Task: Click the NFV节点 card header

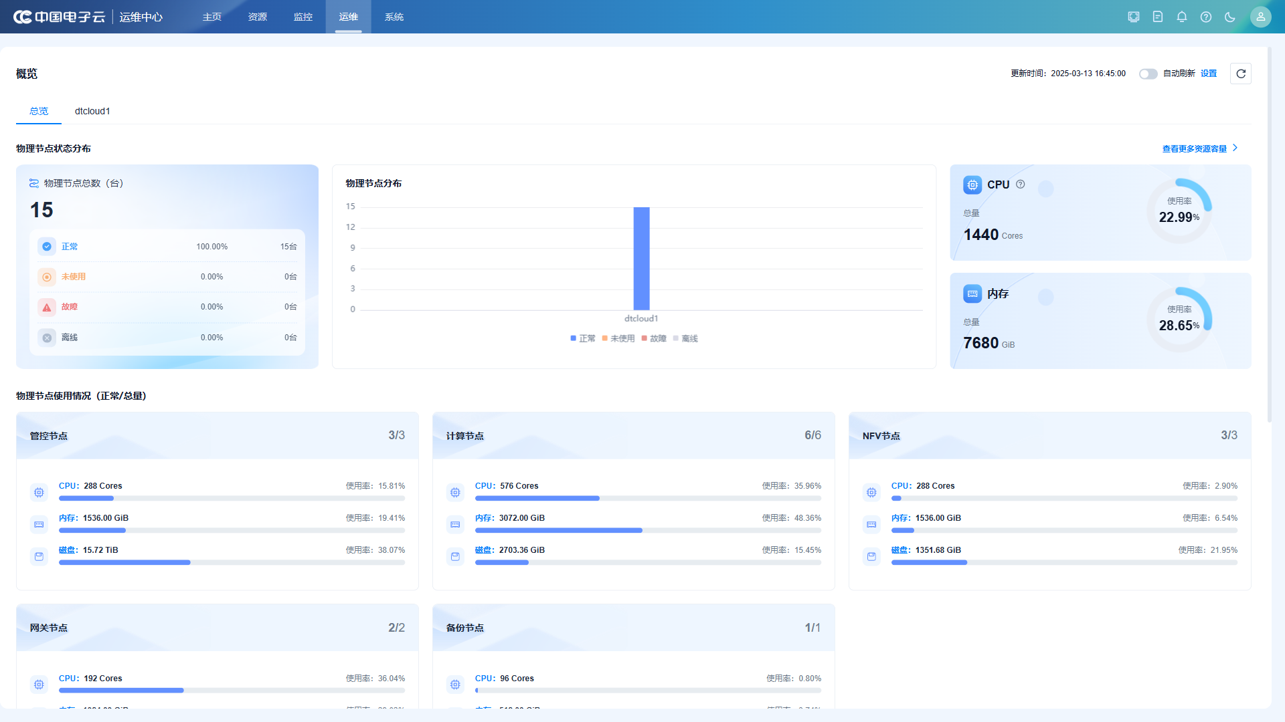Action: point(1050,436)
